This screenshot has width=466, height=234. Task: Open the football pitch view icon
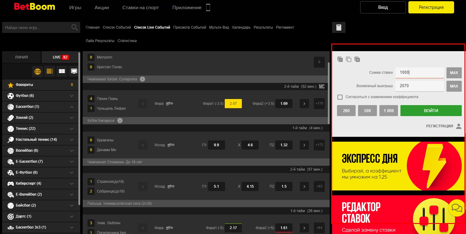click(62, 71)
